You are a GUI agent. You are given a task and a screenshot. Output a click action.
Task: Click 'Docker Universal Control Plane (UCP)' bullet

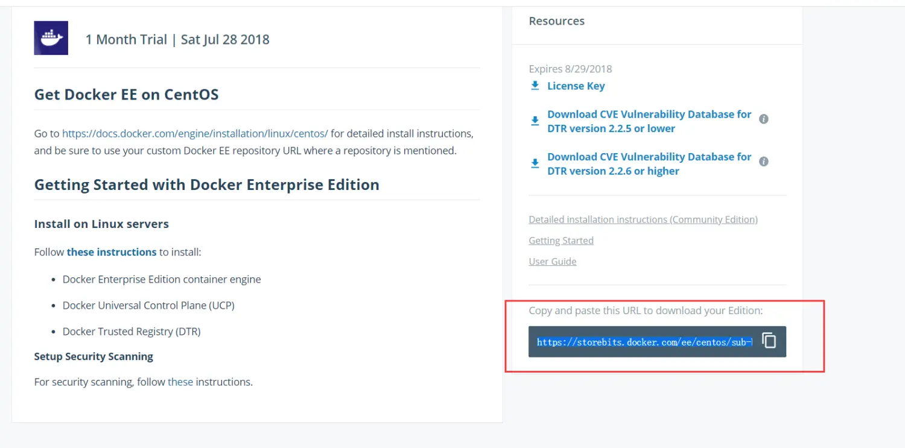[x=148, y=305]
